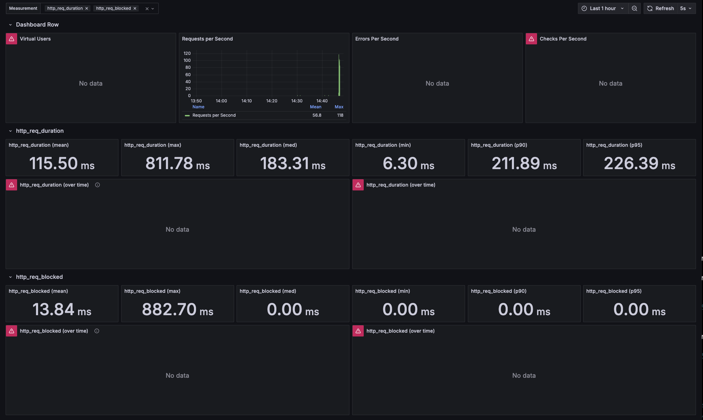This screenshot has height=420, width=703.
Task: Open the 5s refresh interval dropdown
Action: [686, 8]
